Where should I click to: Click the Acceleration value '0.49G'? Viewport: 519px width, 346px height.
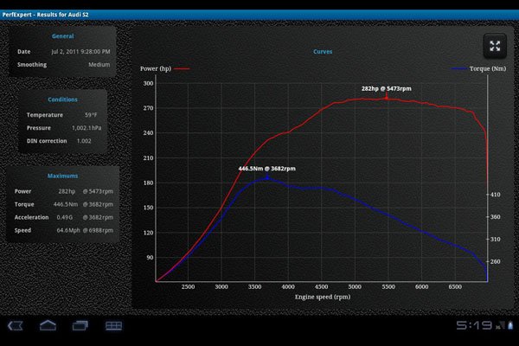click(x=65, y=217)
